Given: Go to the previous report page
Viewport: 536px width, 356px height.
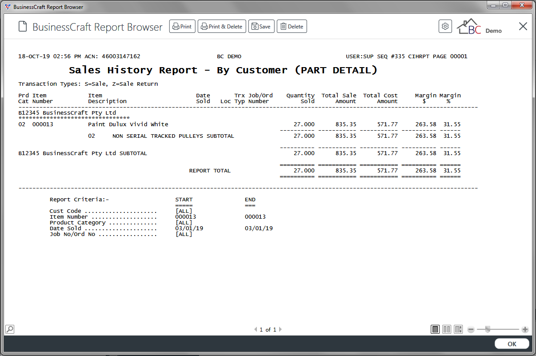Looking at the screenshot, I should pyautogui.click(x=256, y=330).
